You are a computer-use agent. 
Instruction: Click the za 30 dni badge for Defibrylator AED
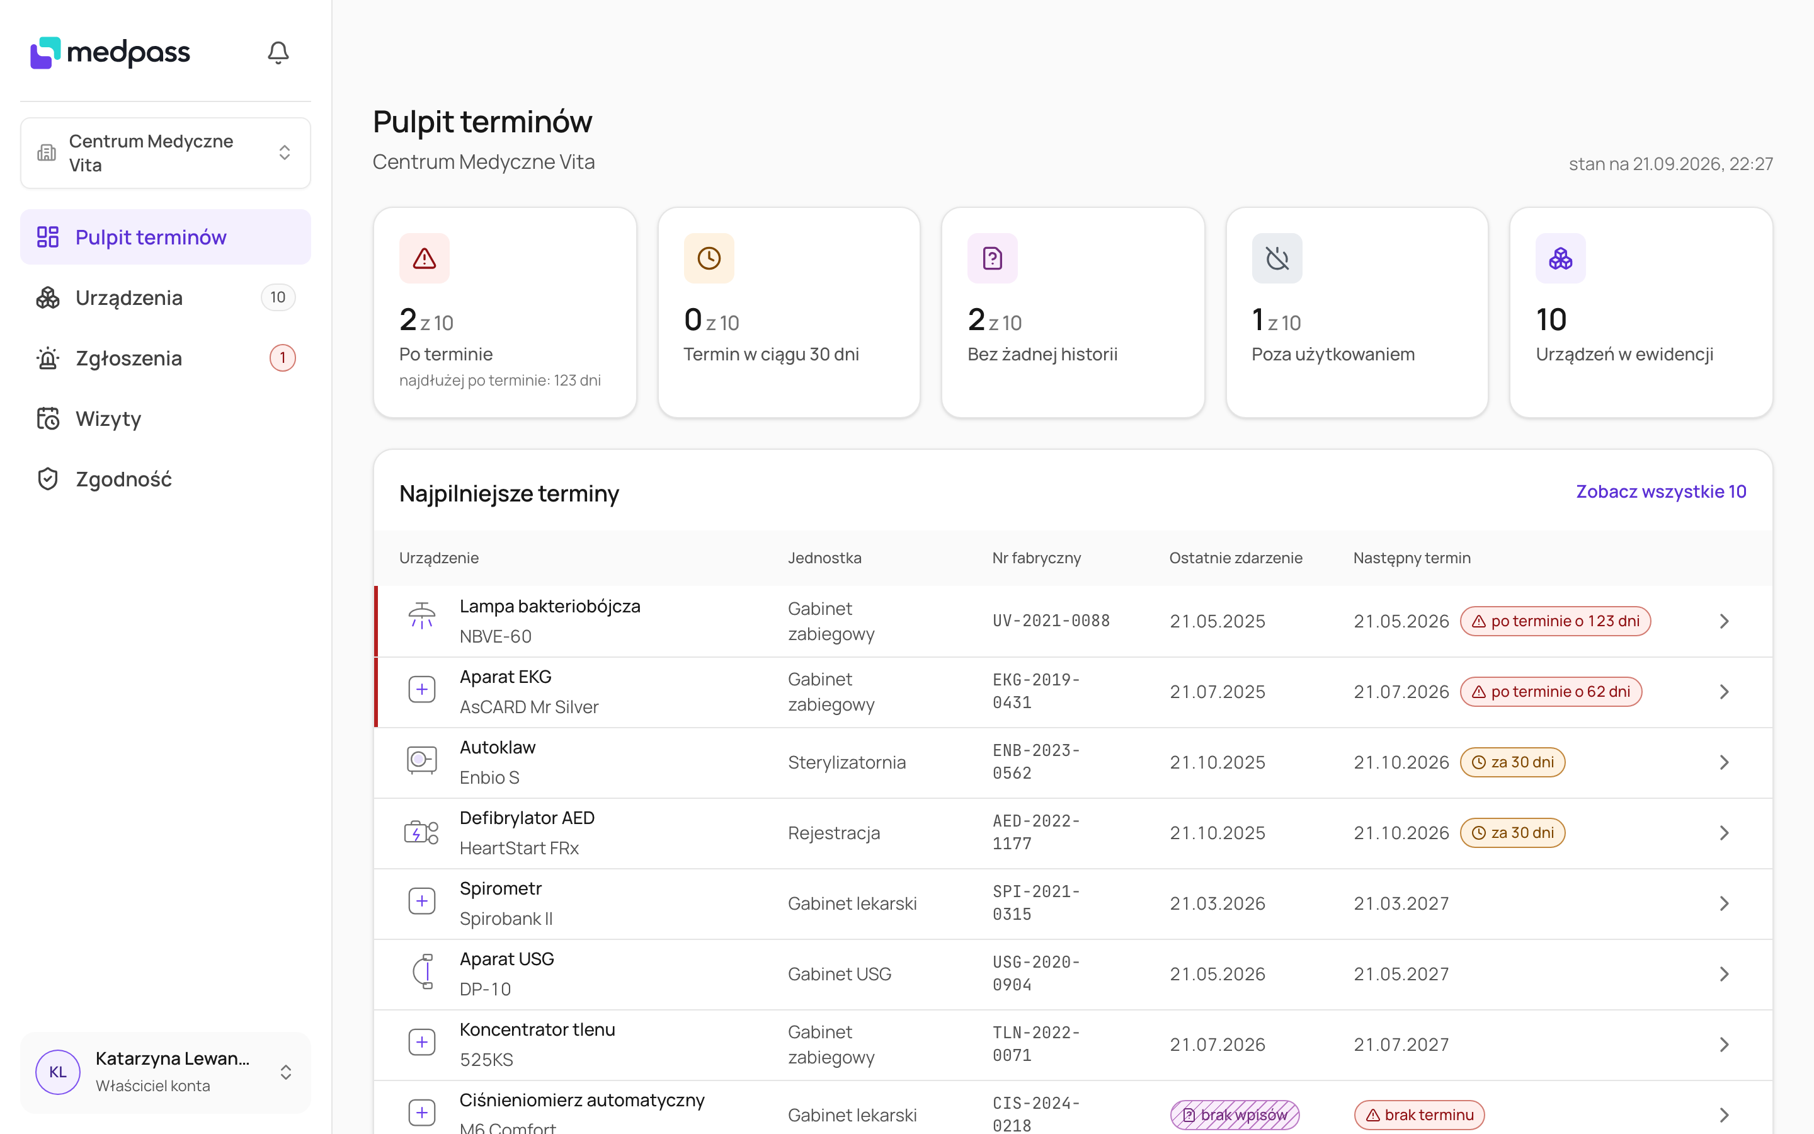click(1513, 832)
